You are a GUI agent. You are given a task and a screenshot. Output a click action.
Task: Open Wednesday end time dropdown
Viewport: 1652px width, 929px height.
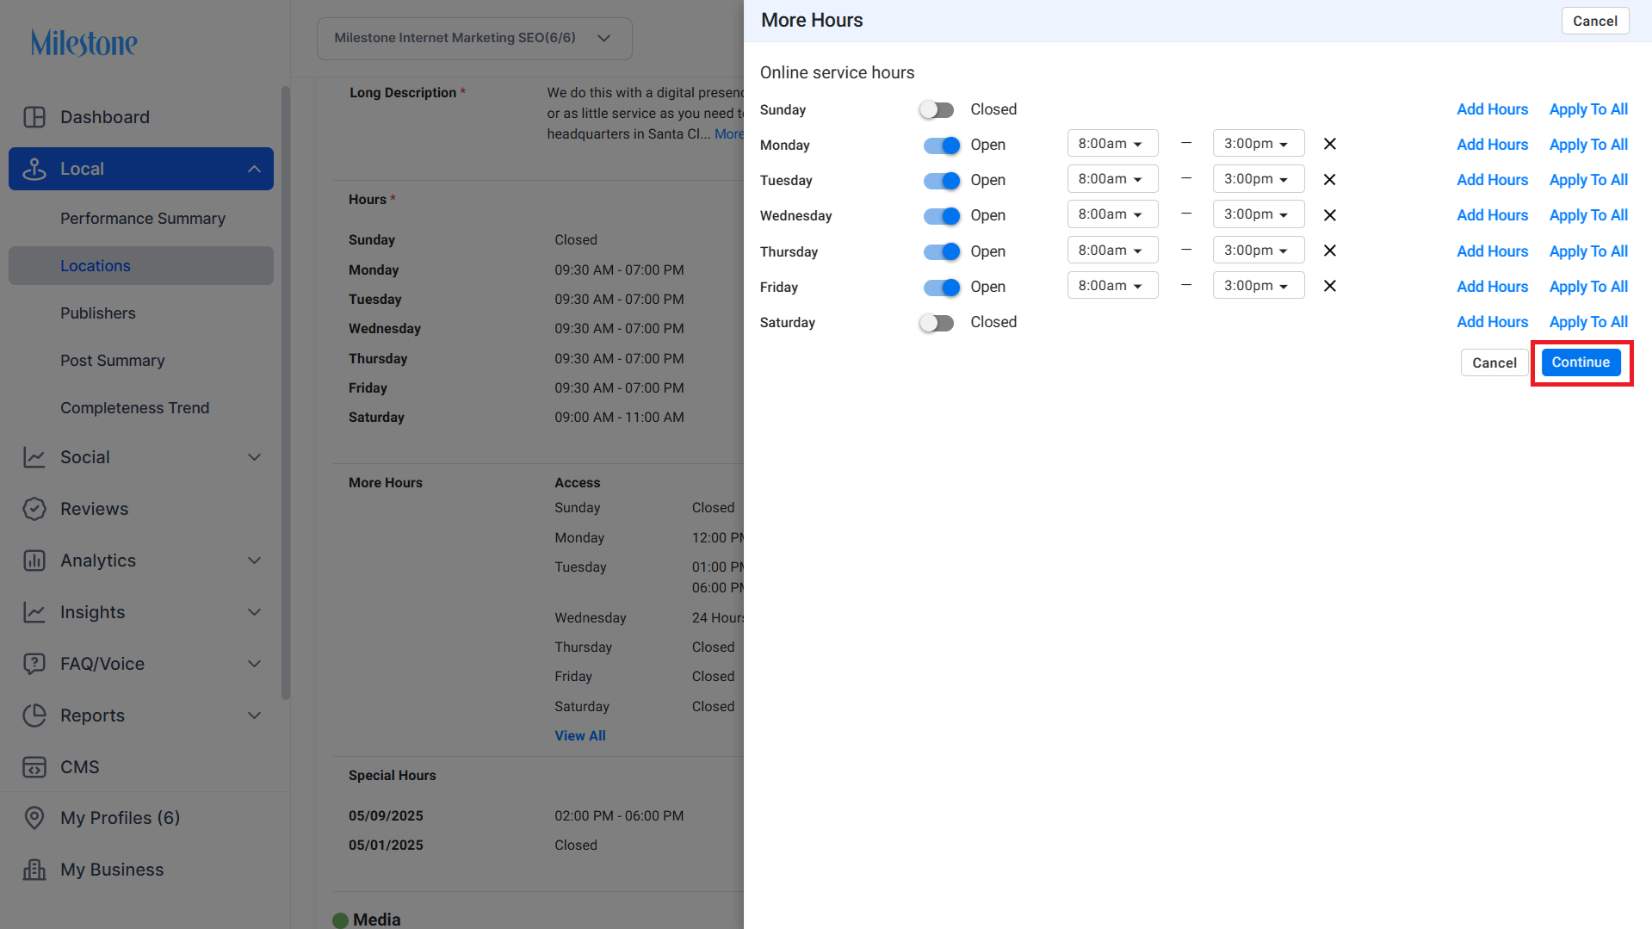(1258, 214)
